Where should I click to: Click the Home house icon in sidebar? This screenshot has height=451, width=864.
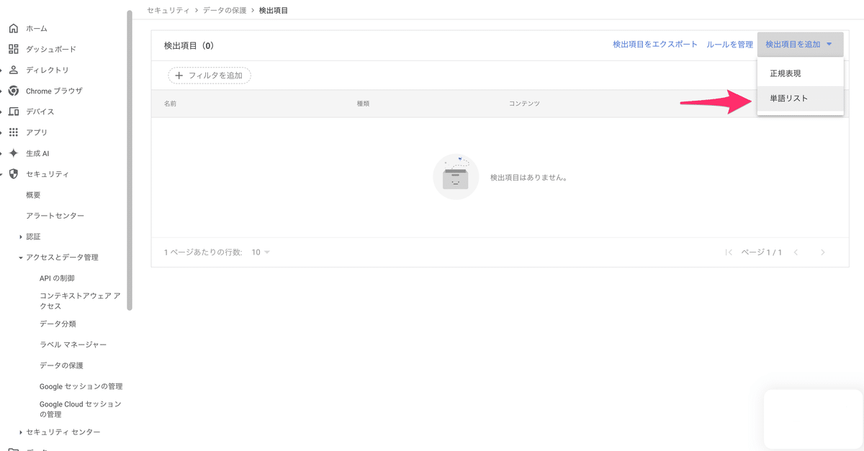(13, 29)
